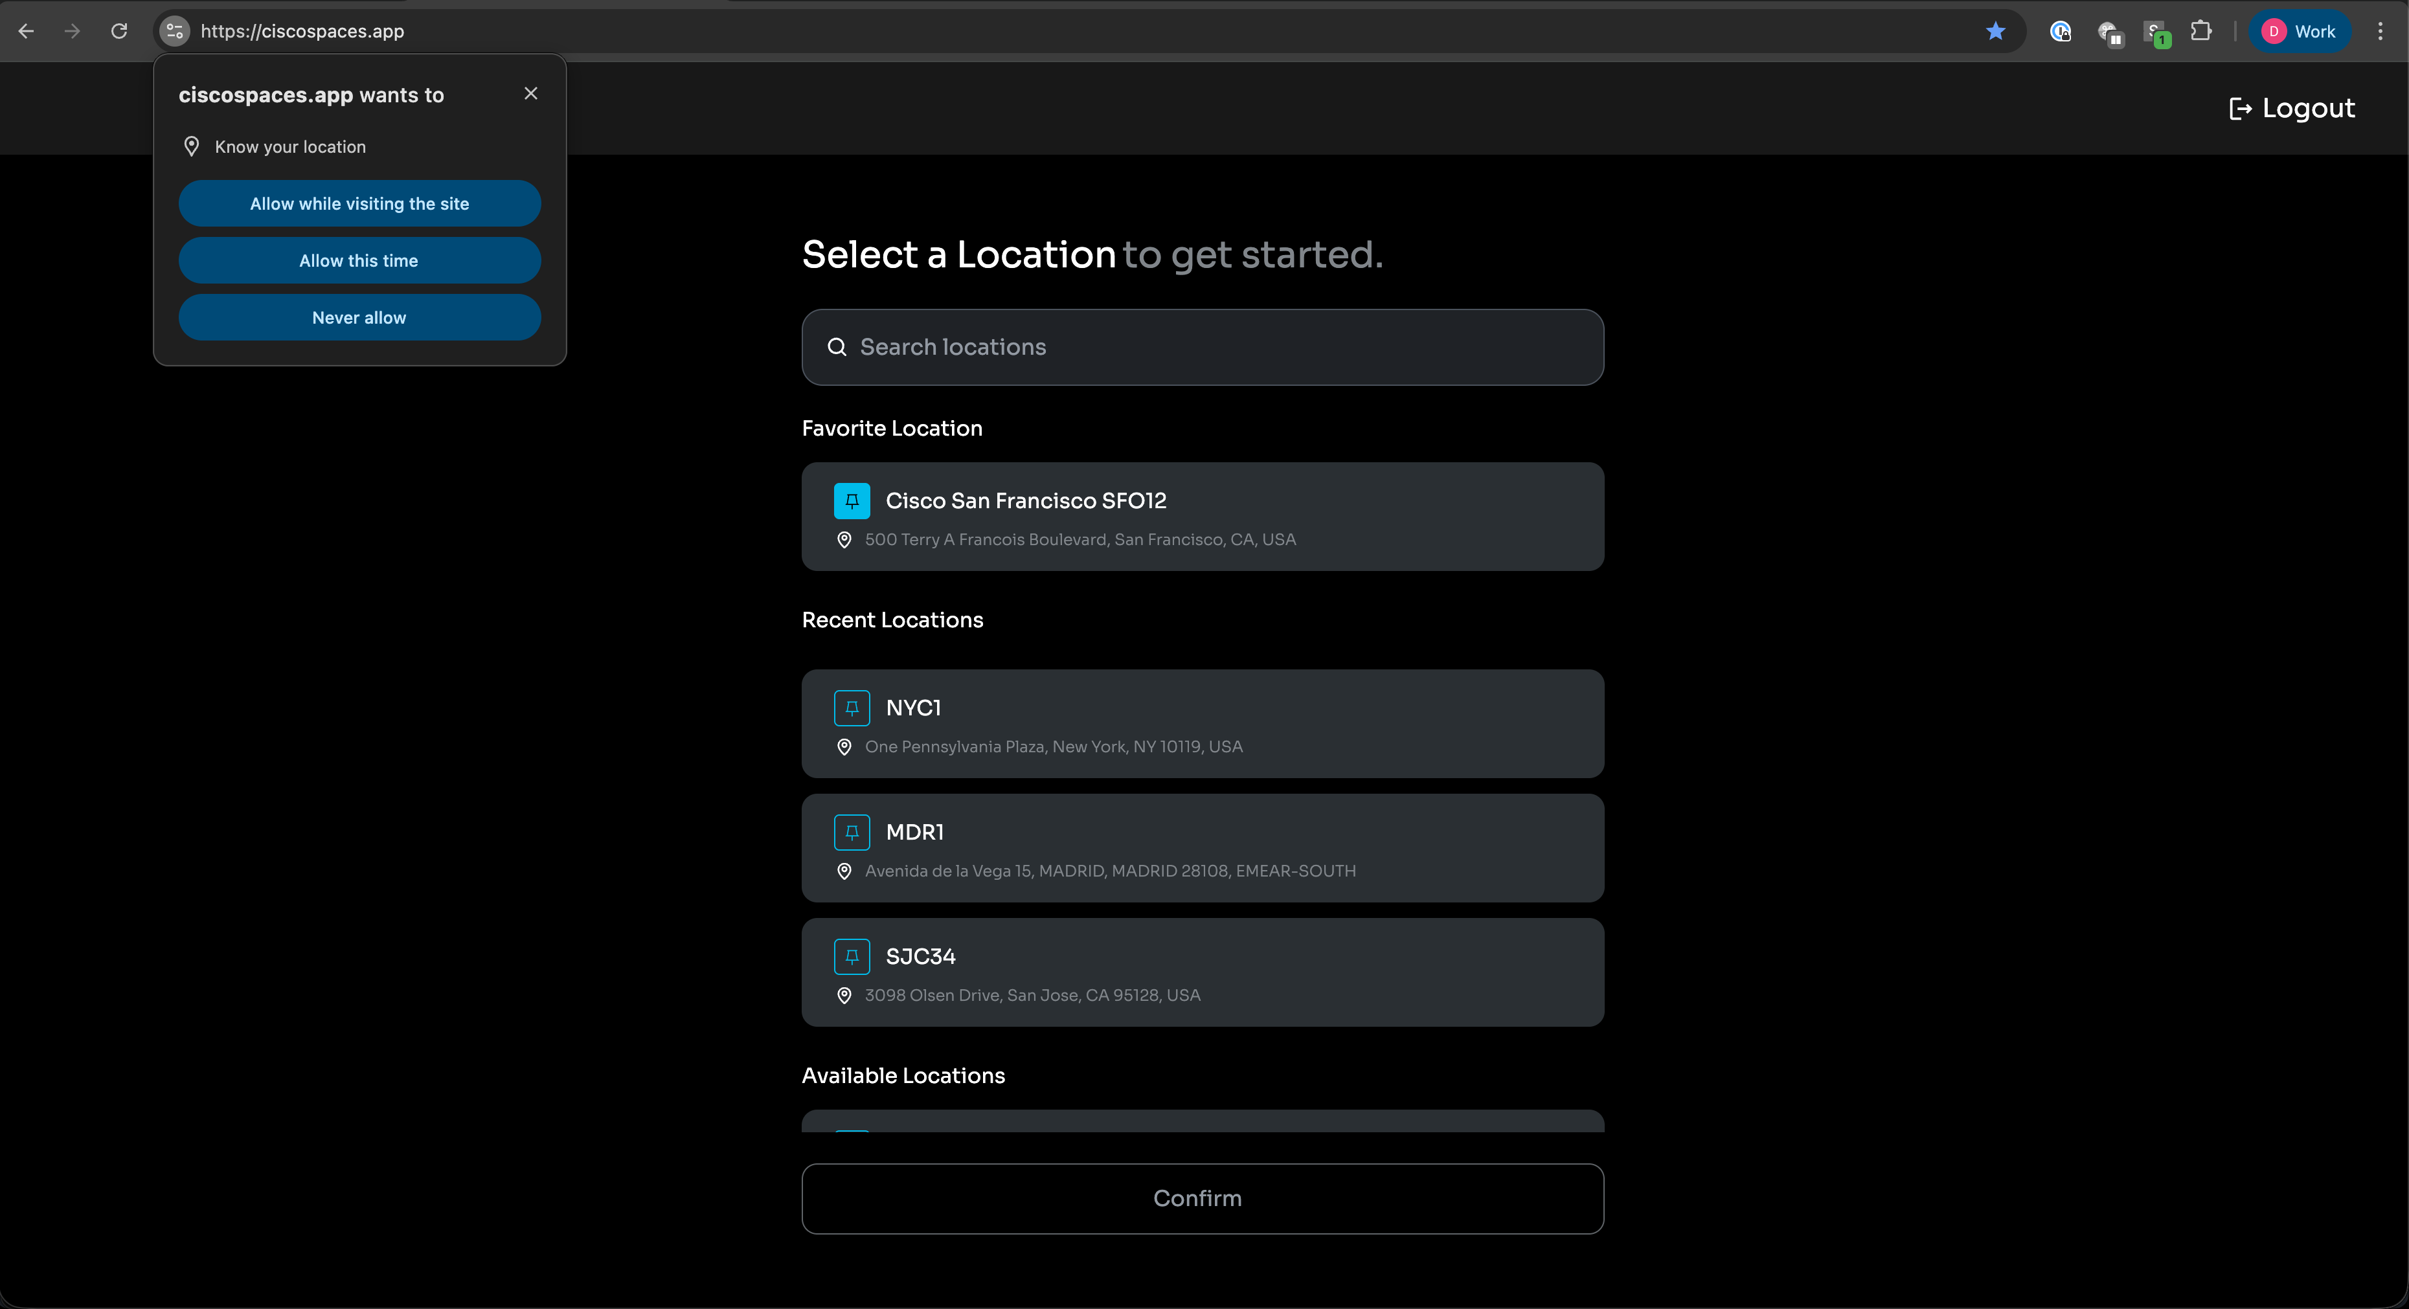The width and height of the screenshot is (2409, 1309).
Task: Pin MDR1 as favorite location
Action: tap(852, 832)
